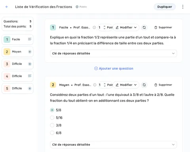Click the info icon next to Prof. Esso in question 2
This screenshot has width=190, height=152.
click(95, 85)
